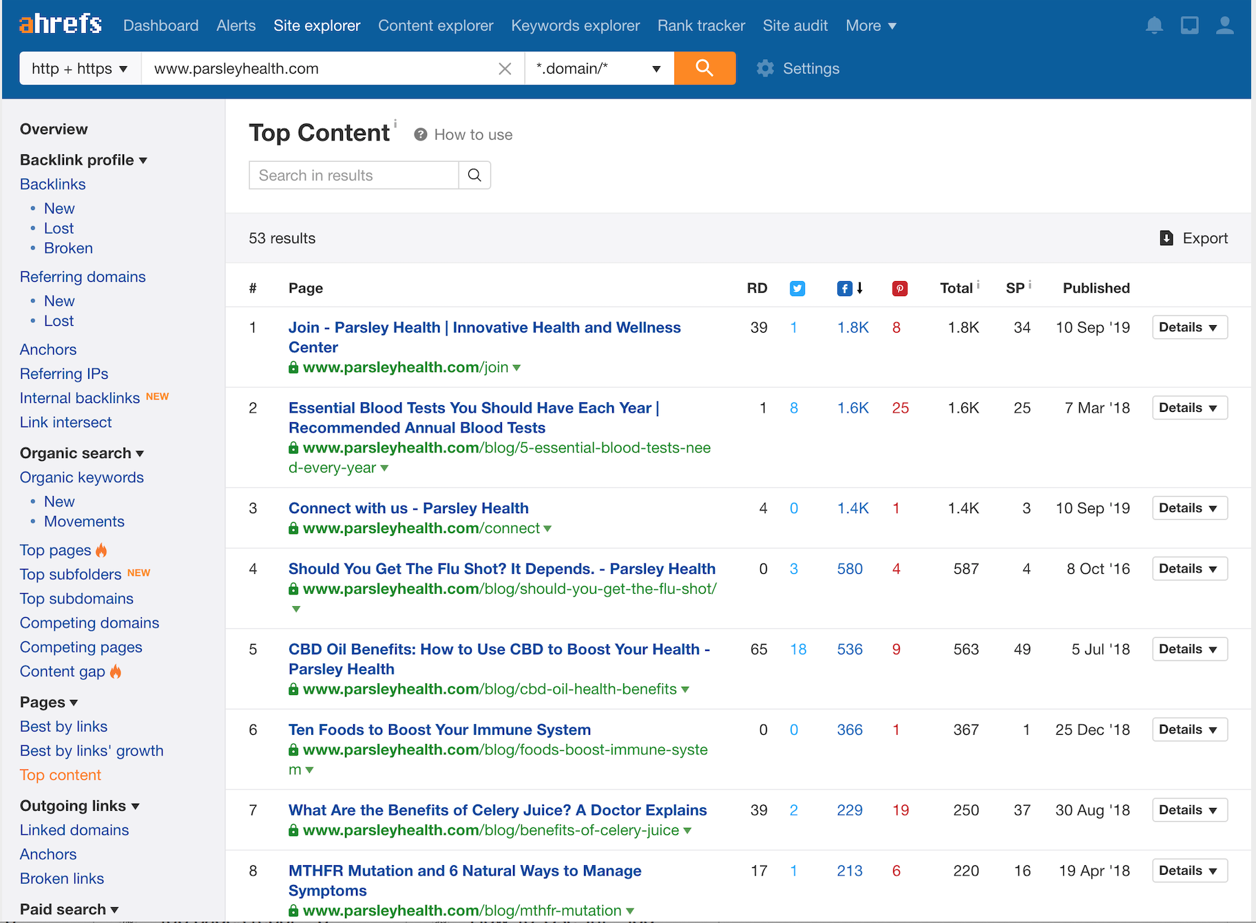Expand Details for Celery Juice row

coord(1189,810)
